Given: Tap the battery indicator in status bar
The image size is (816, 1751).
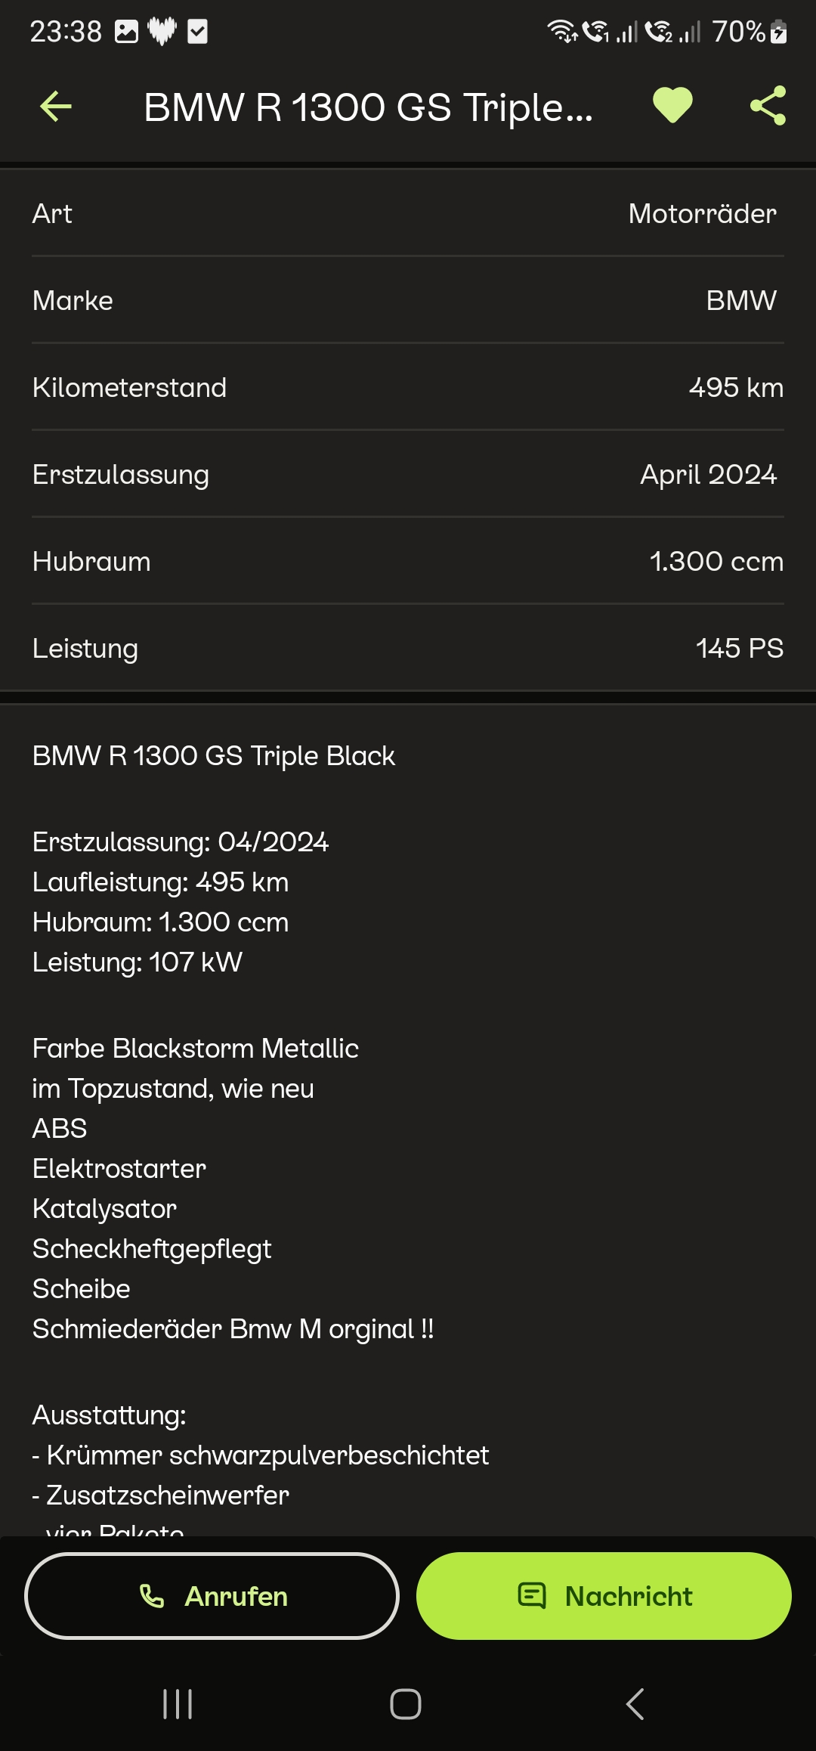Looking at the screenshot, I should (778, 32).
